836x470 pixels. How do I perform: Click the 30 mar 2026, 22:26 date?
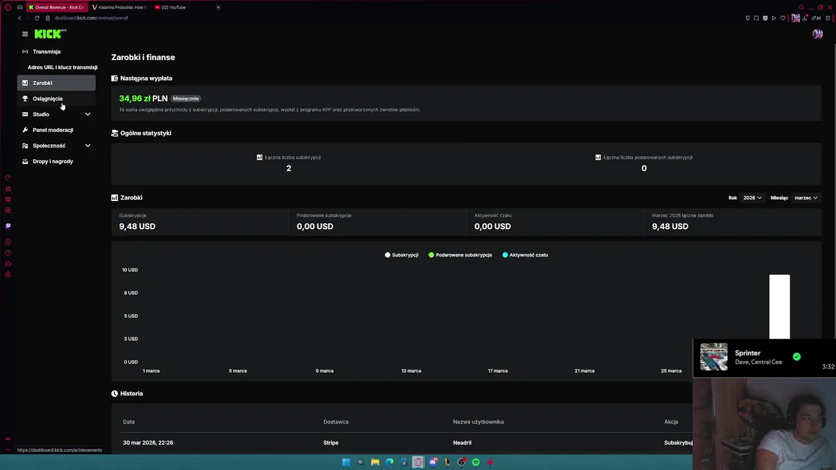tap(148, 443)
